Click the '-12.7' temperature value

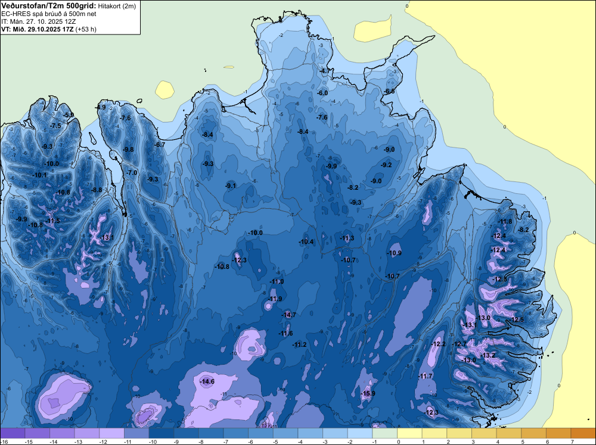pyautogui.click(x=459, y=344)
